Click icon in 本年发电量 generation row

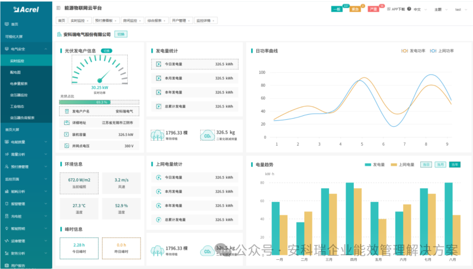(158, 92)
